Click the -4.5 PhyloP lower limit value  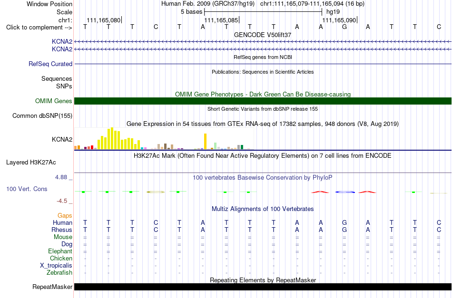(x=62, y=201)
